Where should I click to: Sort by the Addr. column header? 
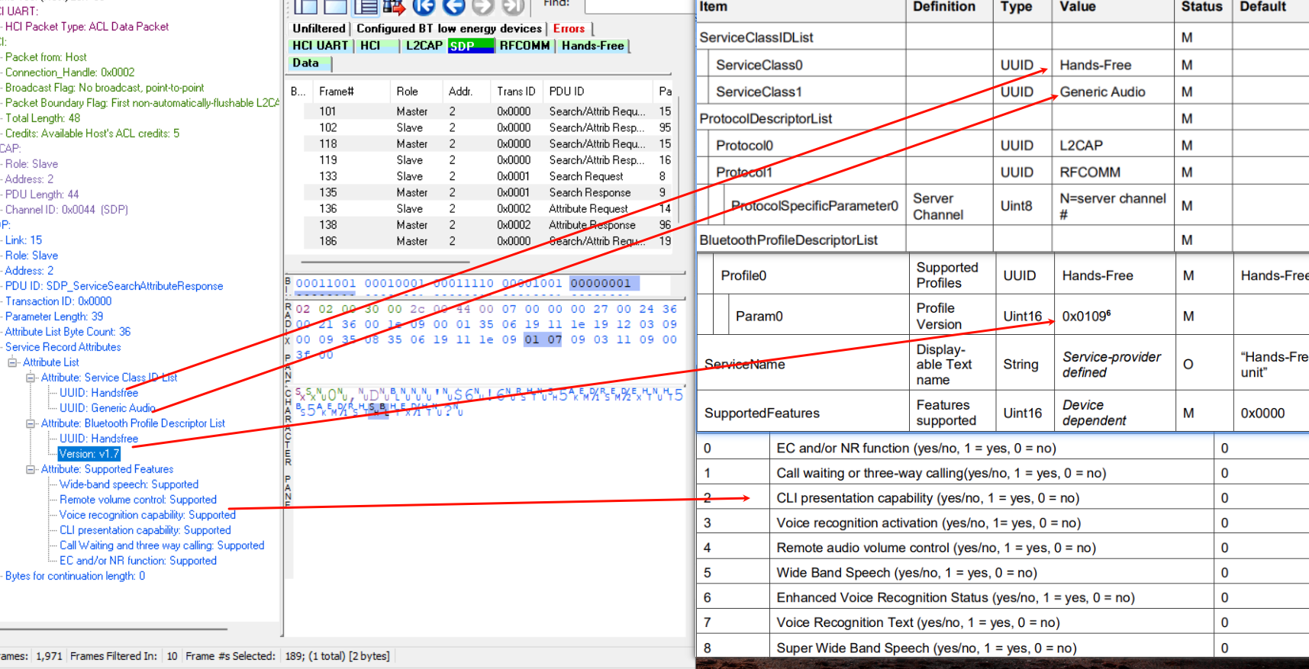[466, 92]
